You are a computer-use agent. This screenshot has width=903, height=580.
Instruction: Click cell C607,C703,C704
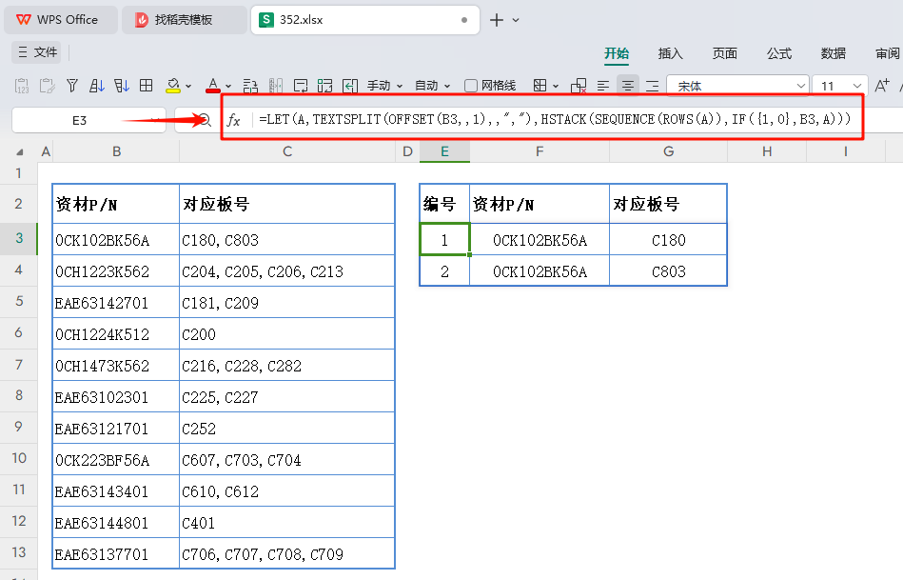(x=286, y=460)
